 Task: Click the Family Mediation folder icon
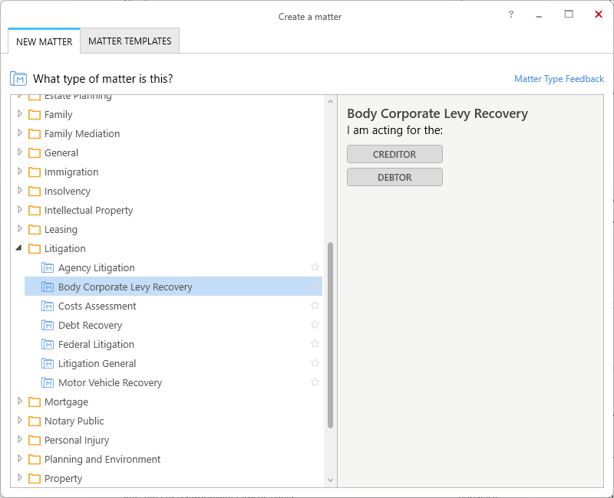[35, 133]
